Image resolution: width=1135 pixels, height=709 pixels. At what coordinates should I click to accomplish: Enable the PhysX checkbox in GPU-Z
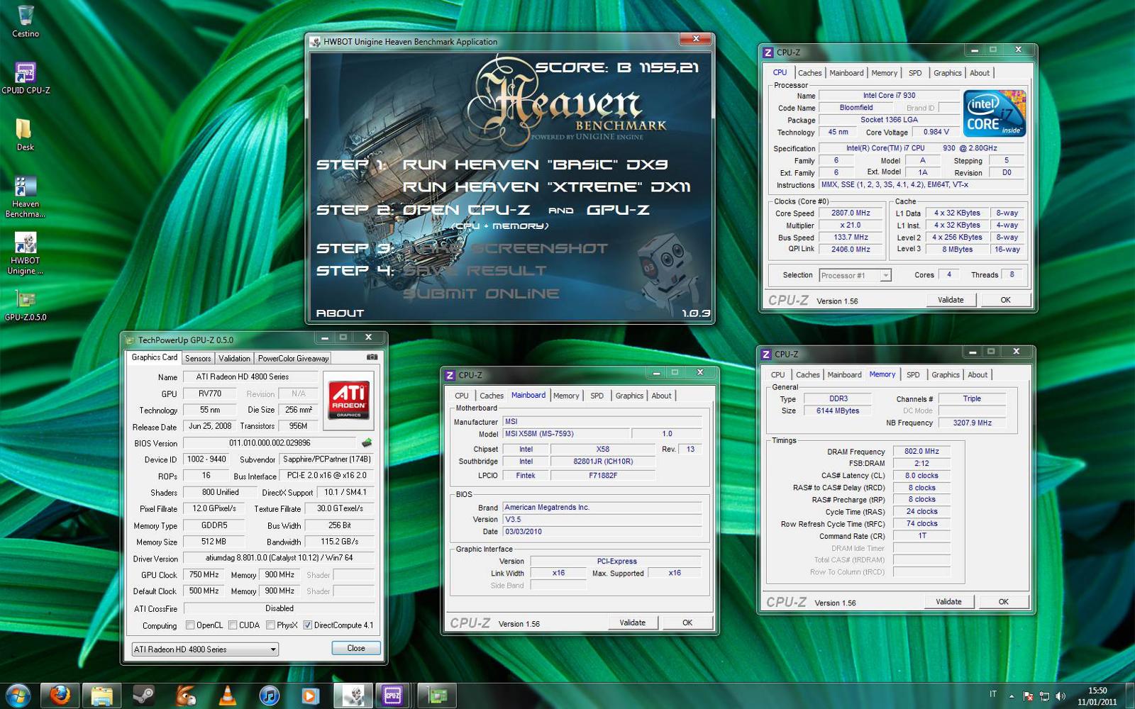coord(270,625)
